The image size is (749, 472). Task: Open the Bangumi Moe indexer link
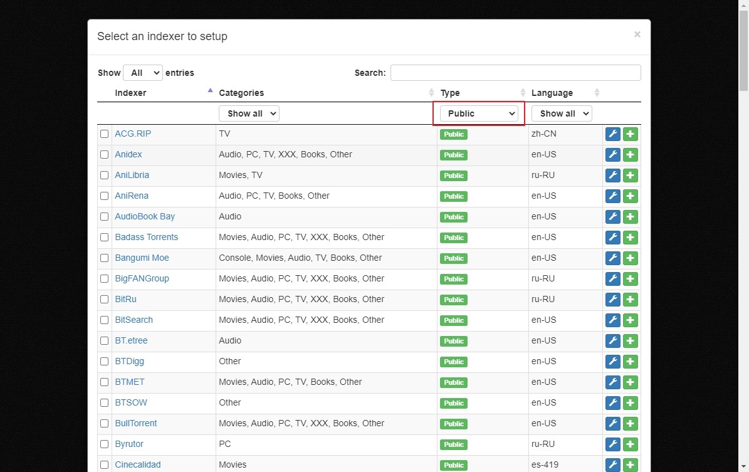pos(142,258)
